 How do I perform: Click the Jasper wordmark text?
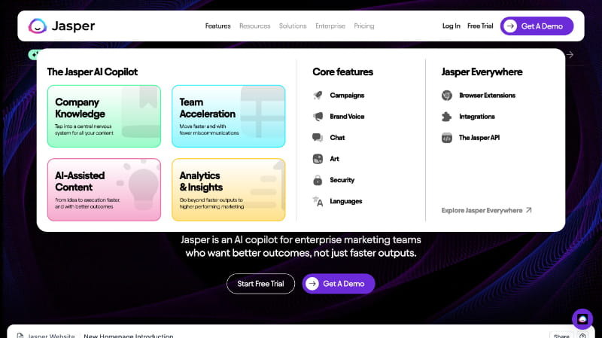[x=73, y=26]
